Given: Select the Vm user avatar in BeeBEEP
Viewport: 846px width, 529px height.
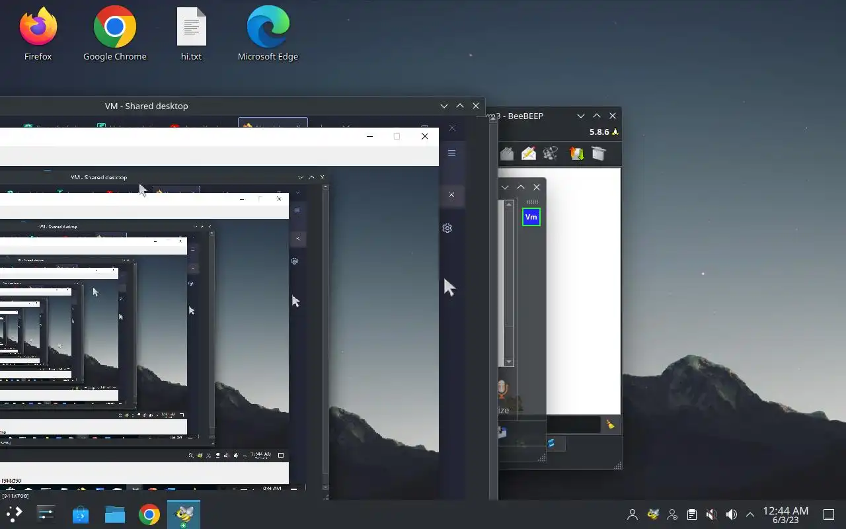Looking at the screenshot, I should point(531,217).
